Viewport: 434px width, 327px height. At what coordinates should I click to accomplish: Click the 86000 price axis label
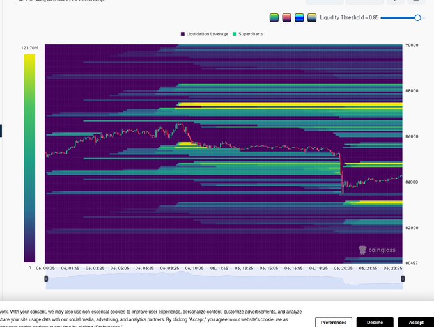[412, 136]
